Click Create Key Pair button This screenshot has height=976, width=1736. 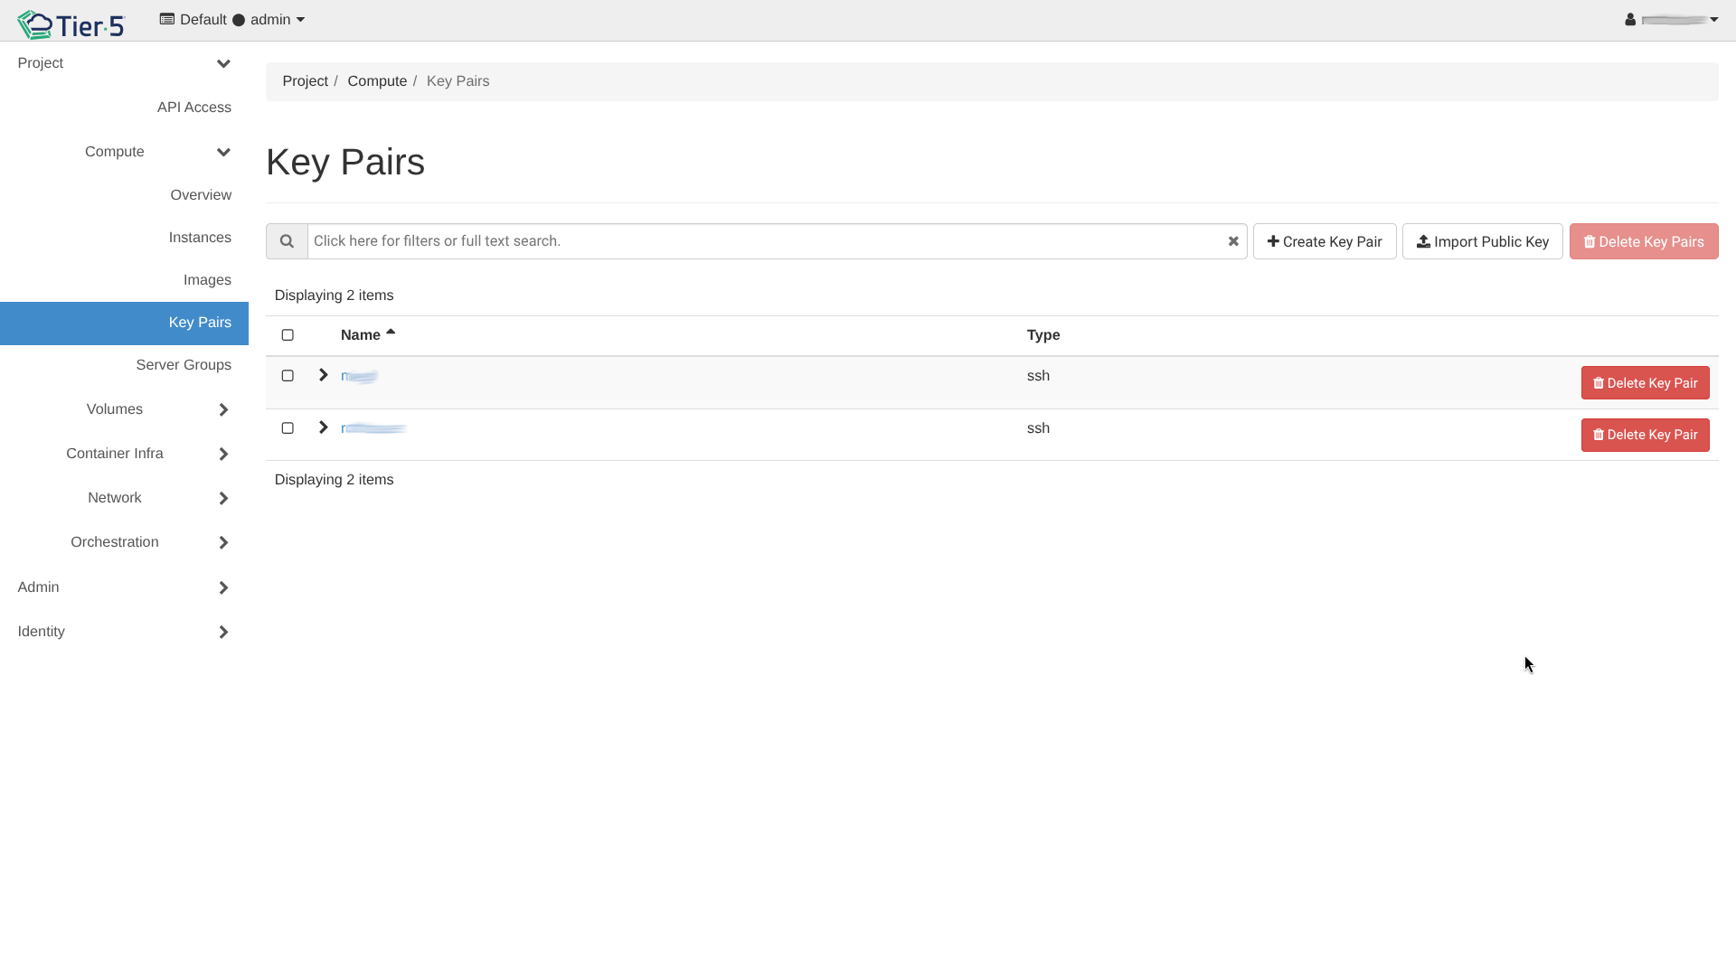coord(1325,241)
